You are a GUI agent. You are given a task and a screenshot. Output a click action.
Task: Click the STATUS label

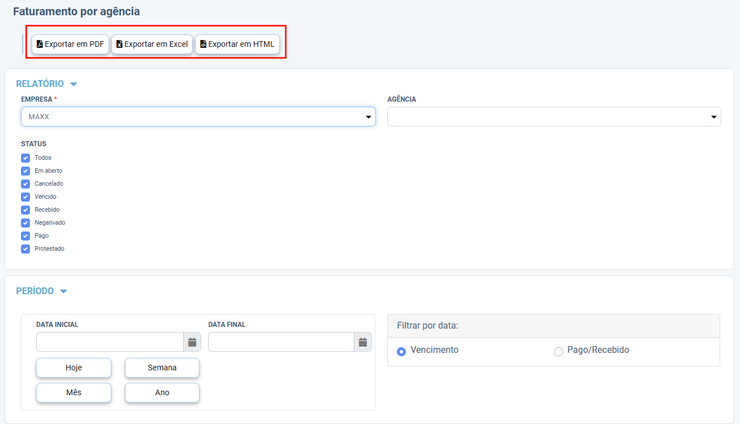tap(34, 144)
